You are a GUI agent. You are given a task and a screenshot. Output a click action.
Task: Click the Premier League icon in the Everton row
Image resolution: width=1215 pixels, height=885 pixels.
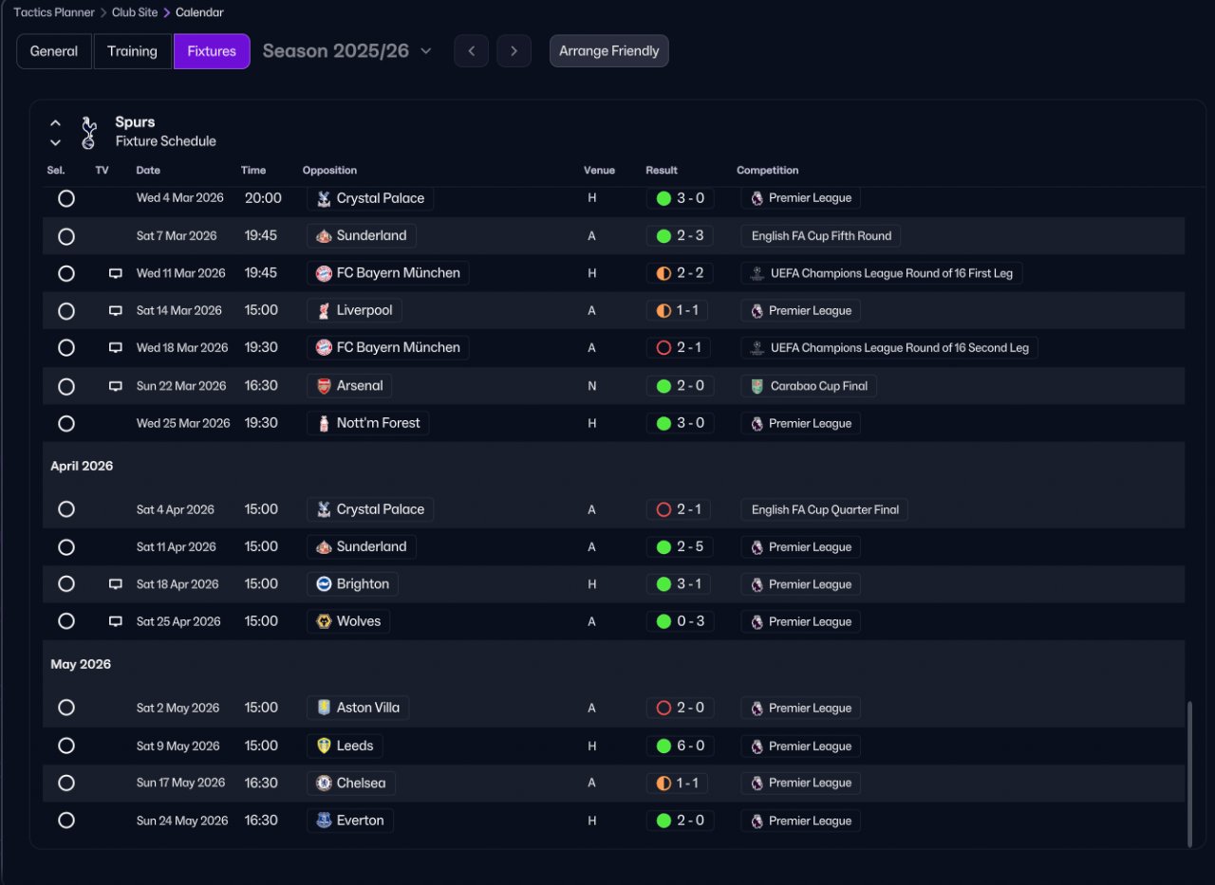pos(757,820)
